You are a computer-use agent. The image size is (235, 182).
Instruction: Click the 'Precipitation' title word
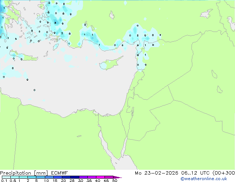pos(16,173)
